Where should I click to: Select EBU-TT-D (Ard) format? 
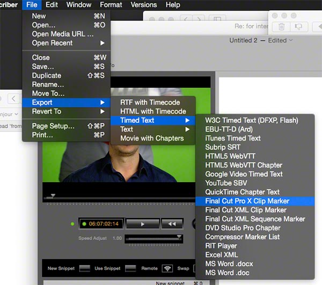tap(255, 129)
